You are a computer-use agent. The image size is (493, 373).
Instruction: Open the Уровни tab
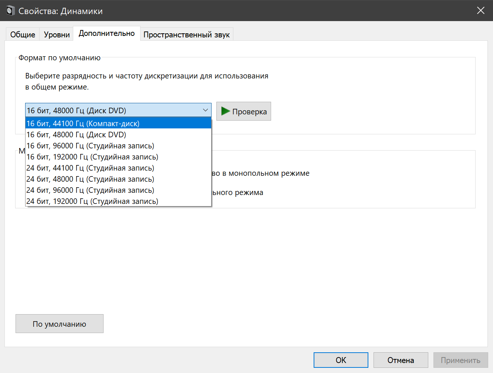click(57, 34)
